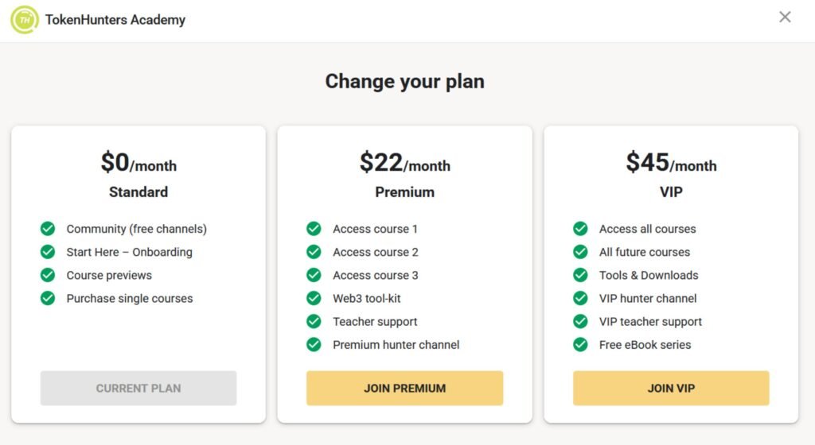Click the Tools & Downloads feature text

click(x=649, y=276)
